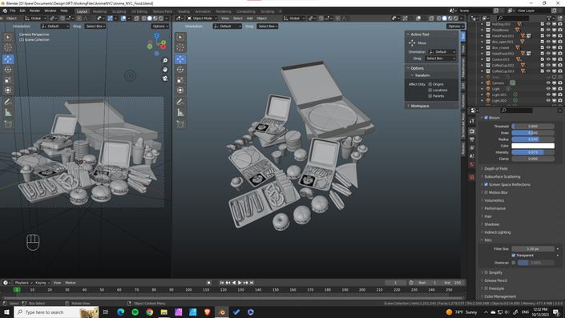565x318 pixels.
Task: Toggle camera view icon in the left viewport
Action: tap(165, 78)
